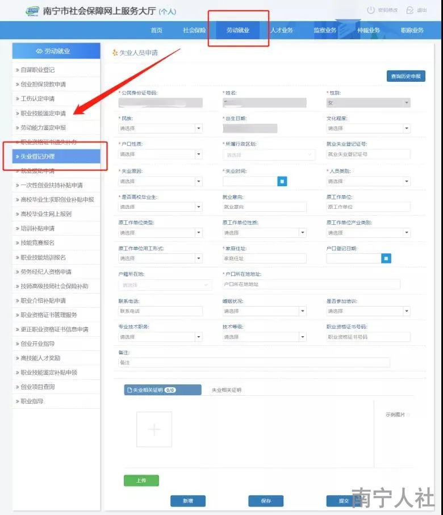Screen dimensions: 443x515
Task: Expand the 是否高校毕业生 dropdown
Action: (160, 207)
